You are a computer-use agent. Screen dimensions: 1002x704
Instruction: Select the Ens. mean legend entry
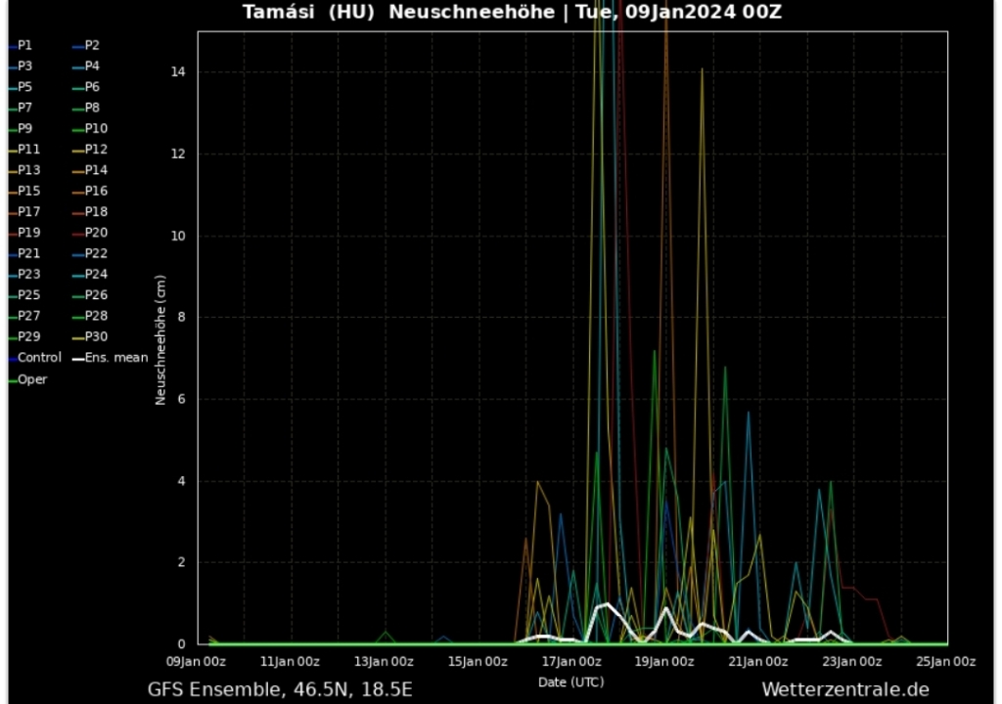point(116,358)
